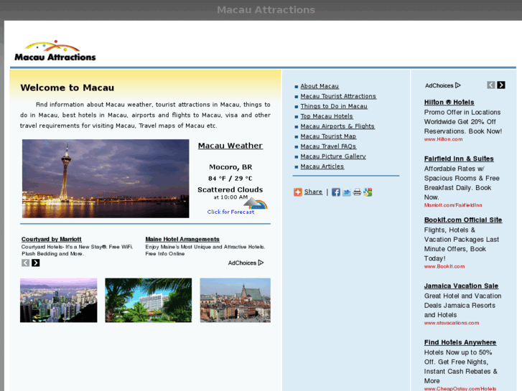Viewport: 522px width, 391px height.
Task: Click the Google bookmark share icon
Action: pos(368,192)
